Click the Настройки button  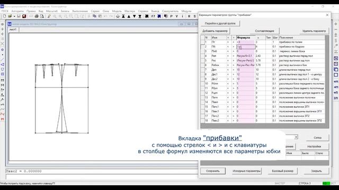coord(314,146)
